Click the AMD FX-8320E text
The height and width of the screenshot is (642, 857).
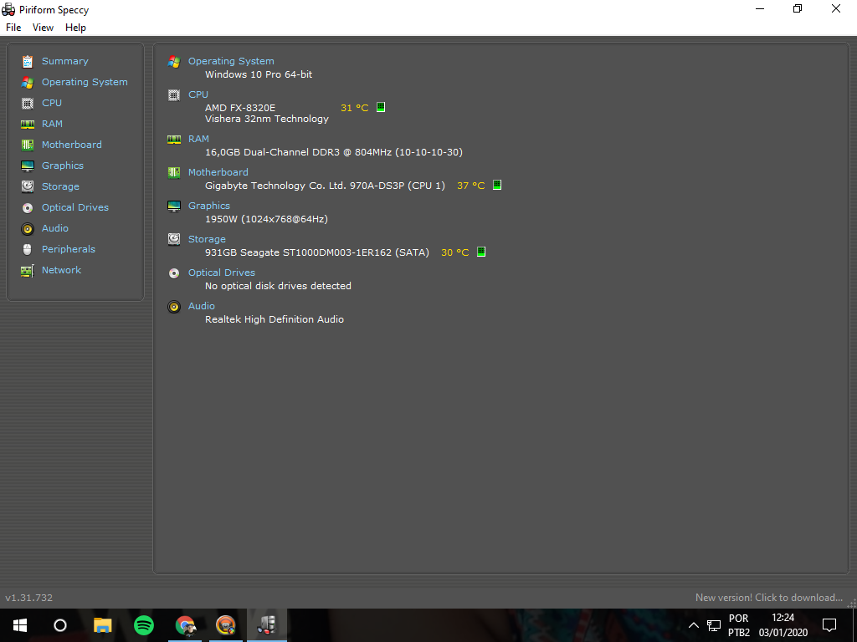pyautogui.click(x=240, y=108)
